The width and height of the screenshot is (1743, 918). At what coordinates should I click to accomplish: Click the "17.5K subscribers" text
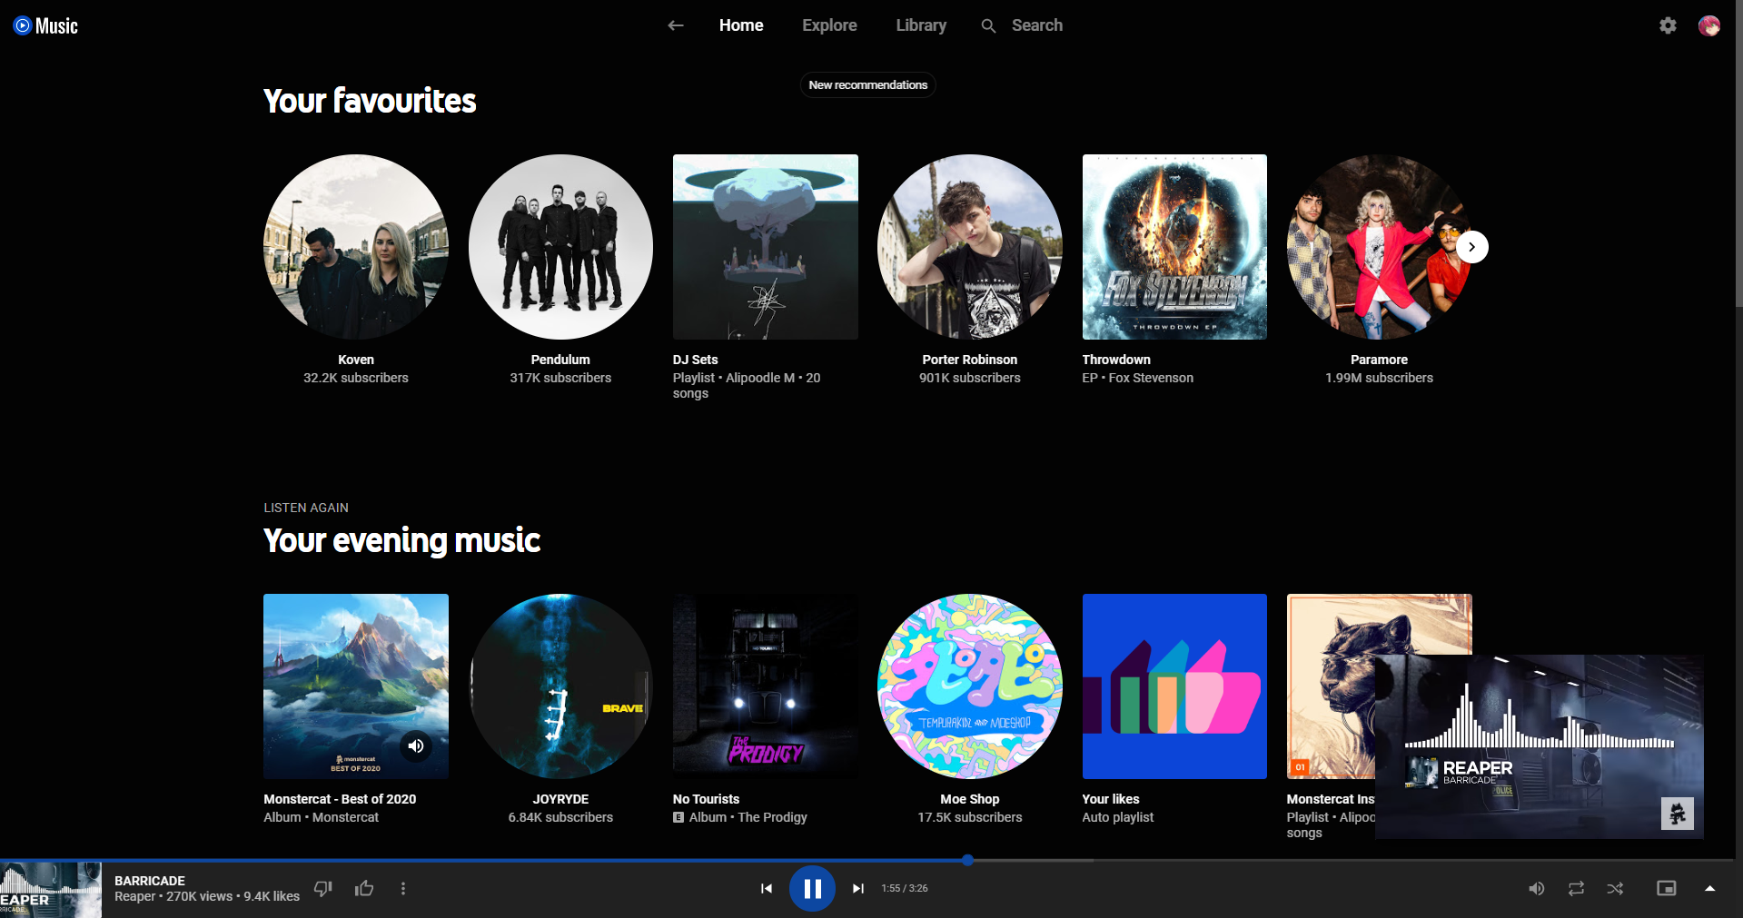(x=970, y=817)
